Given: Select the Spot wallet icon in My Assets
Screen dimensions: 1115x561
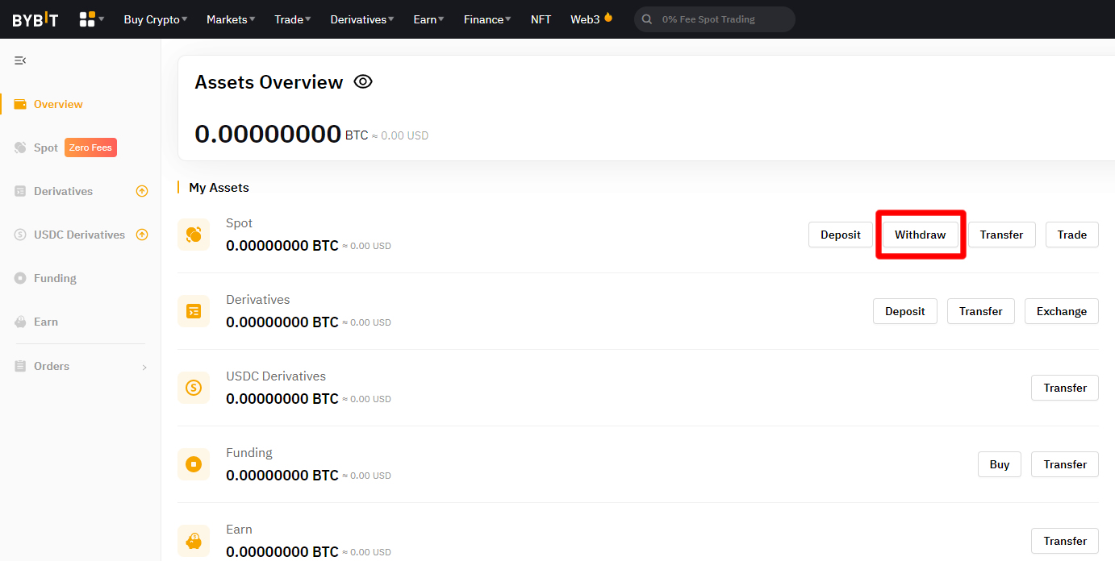Looking at the screenshot, I should click(x=194, y=234).
